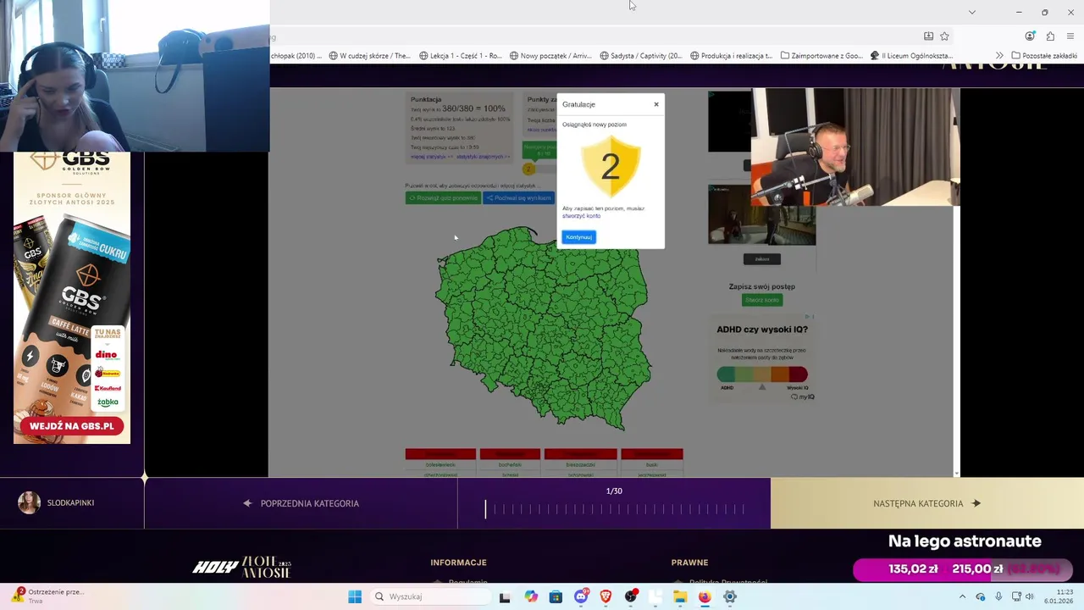Viewport: 1084px width, 610px height.
Task: Expand the bookmarks overflow chevron
Action: (x=999, y=56)
